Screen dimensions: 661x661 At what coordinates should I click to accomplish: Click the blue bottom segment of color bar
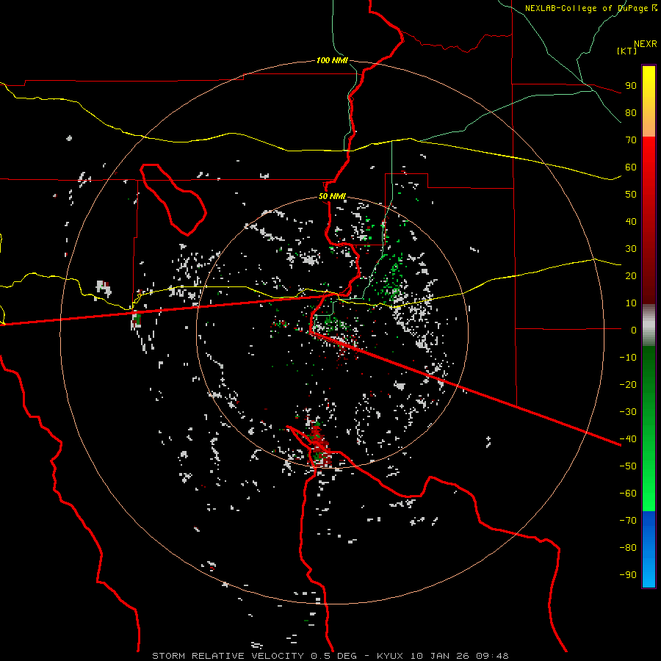click(x=649, y=549)
